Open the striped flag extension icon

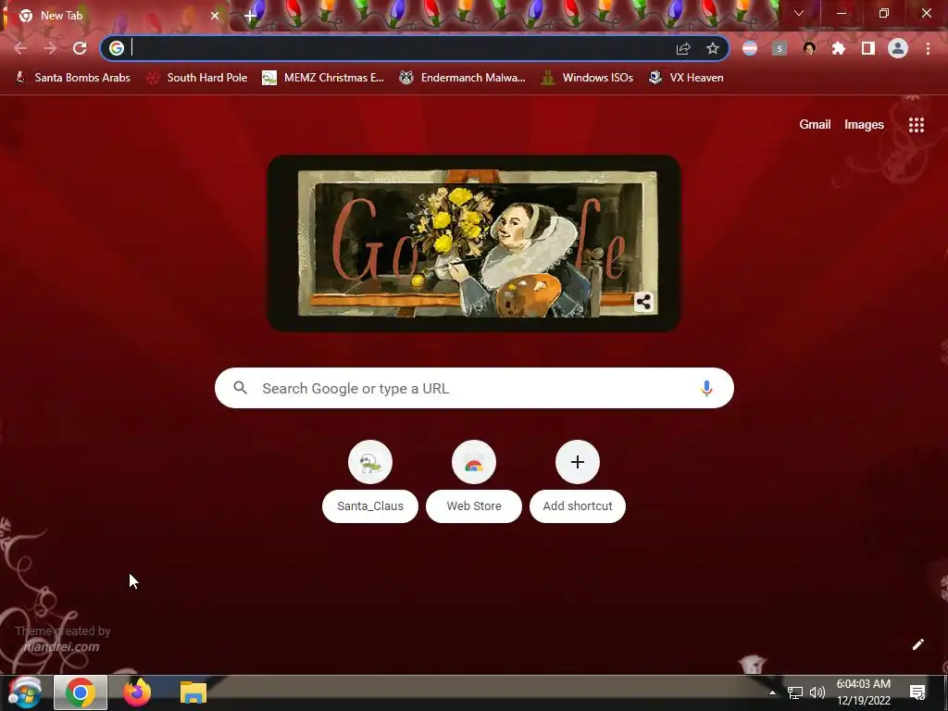[750, 48]
